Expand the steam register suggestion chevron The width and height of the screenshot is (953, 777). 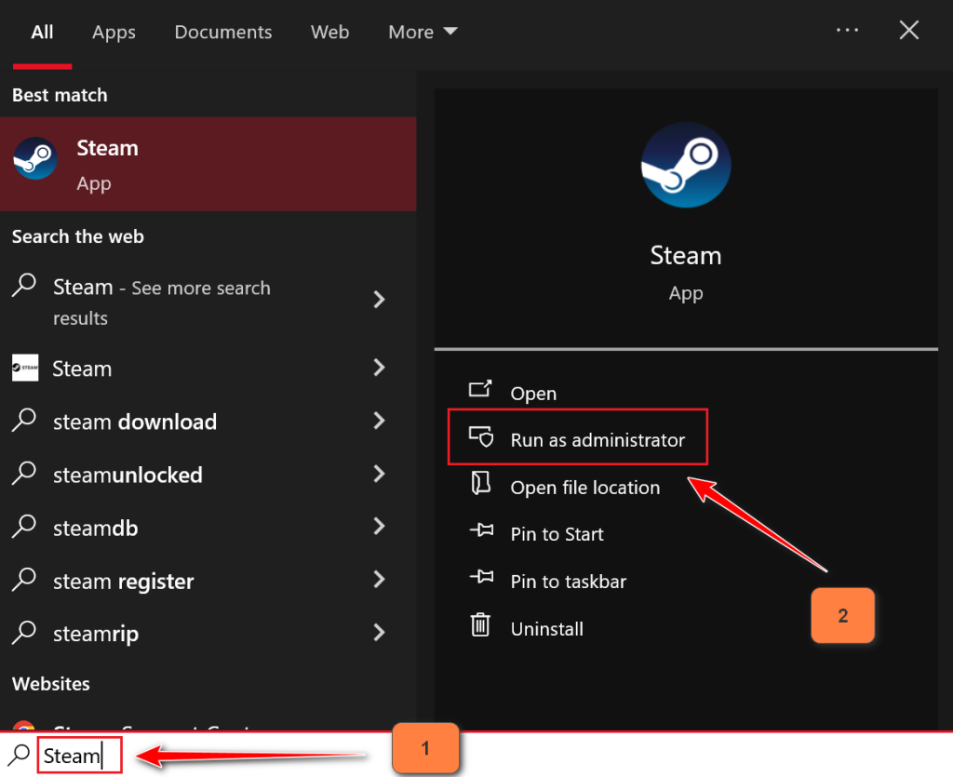point(380,580)
